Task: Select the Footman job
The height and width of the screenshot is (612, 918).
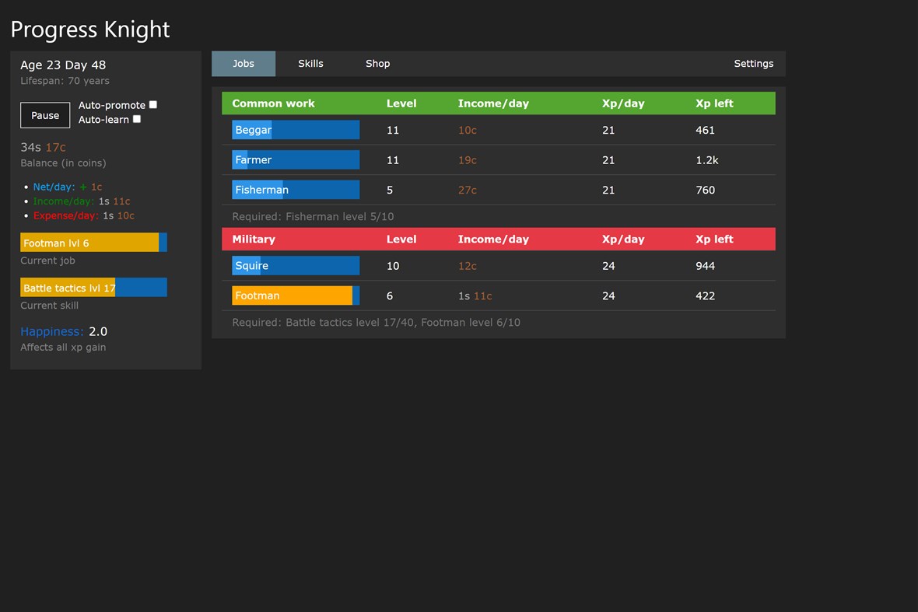Action: (x=295, y=296)
